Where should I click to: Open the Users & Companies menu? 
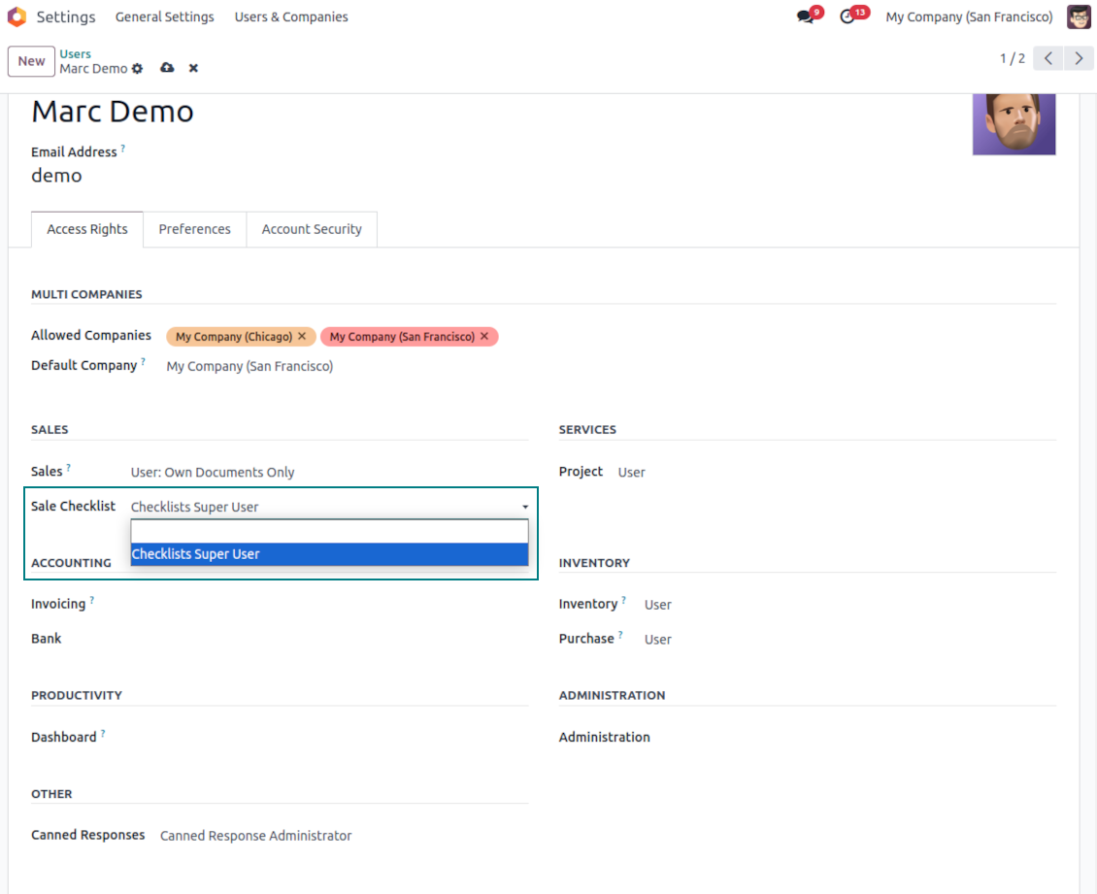291,17
